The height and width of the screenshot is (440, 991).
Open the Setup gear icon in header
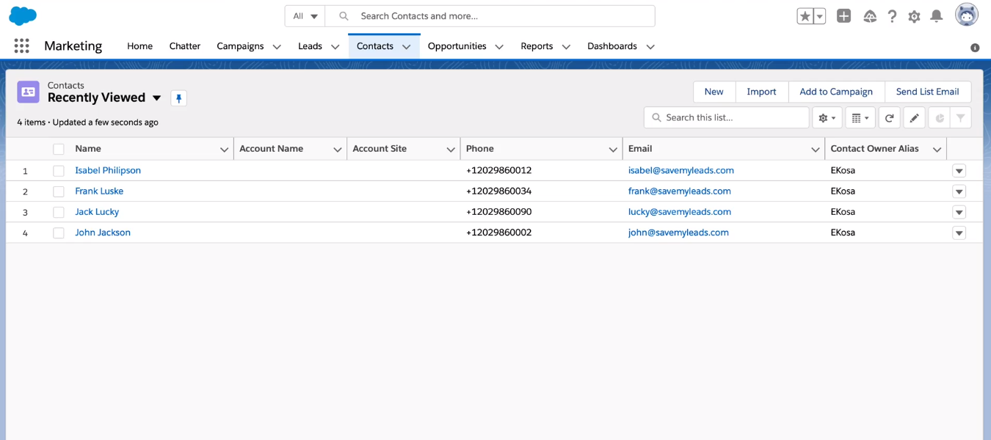pos(914,16)
